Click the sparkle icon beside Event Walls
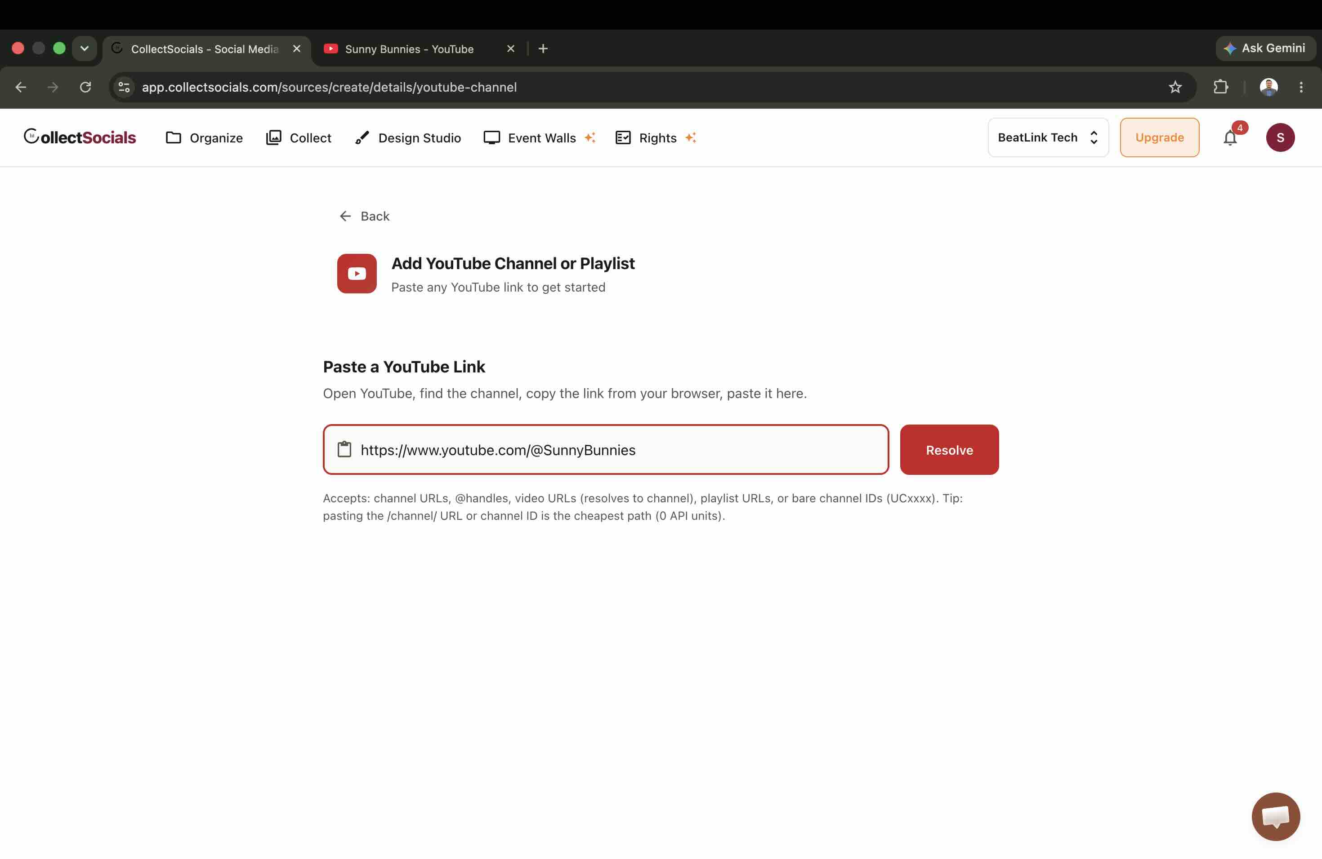The height and width of the screenshot is (859, 1322). click(590, 137)
